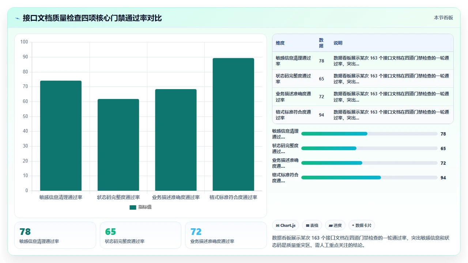Click the '数据' table column header
The height and width of the screenshot is (263, 468).
pos(321,43)
